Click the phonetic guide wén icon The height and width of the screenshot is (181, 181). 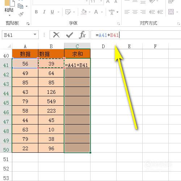[x=111, y=12]
